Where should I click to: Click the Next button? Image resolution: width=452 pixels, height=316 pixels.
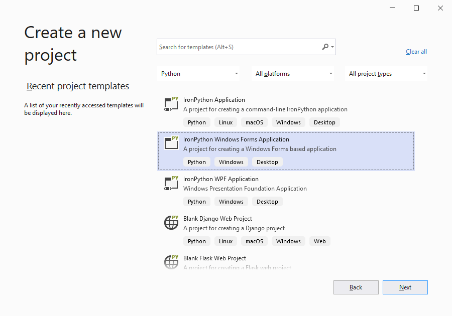(405, 287)
